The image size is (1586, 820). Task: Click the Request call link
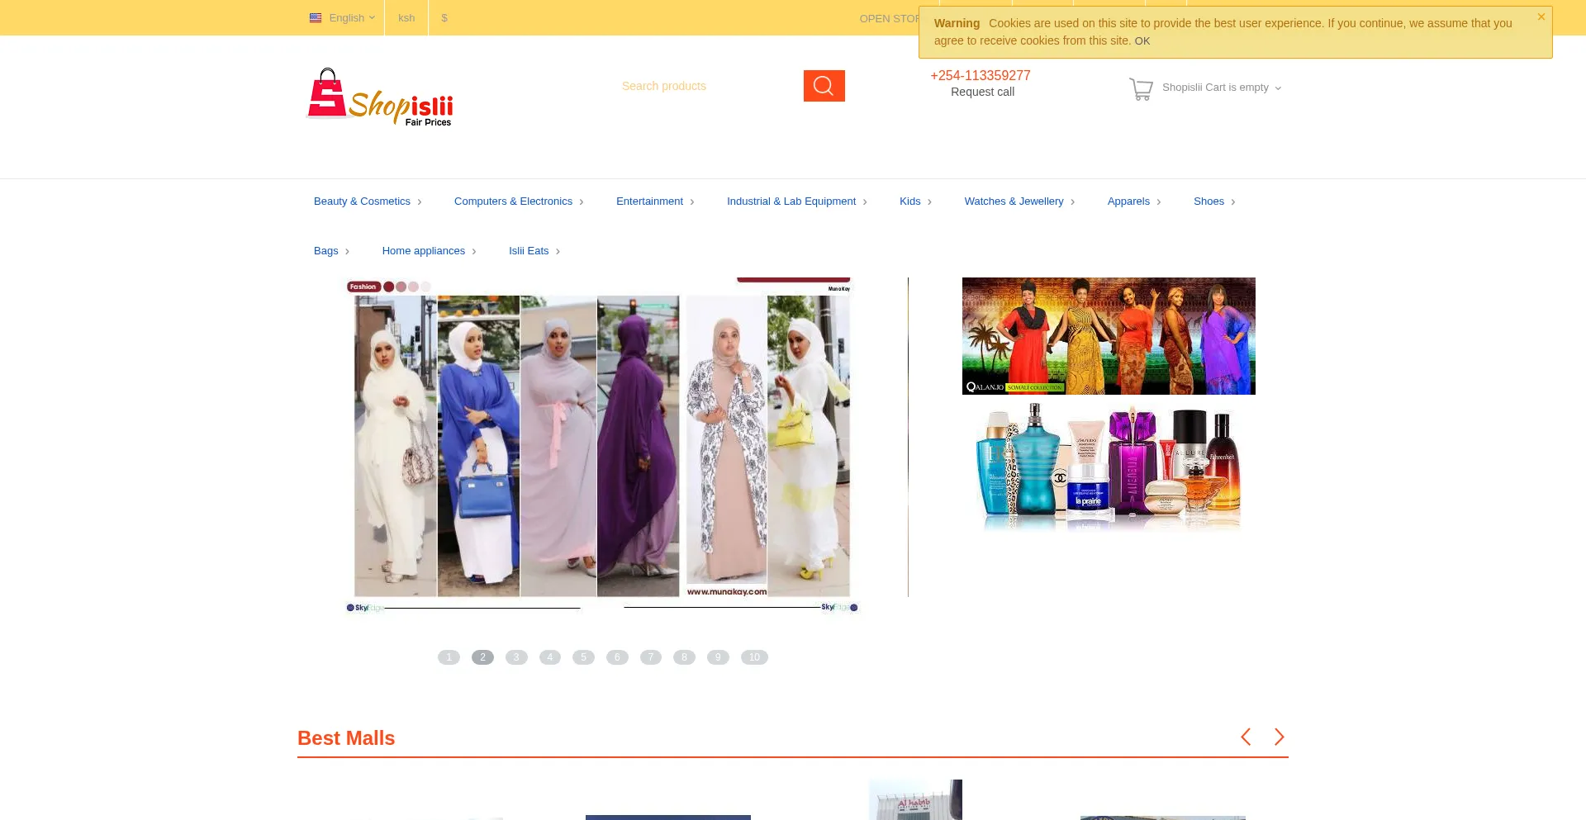click(x=981, y=92)
